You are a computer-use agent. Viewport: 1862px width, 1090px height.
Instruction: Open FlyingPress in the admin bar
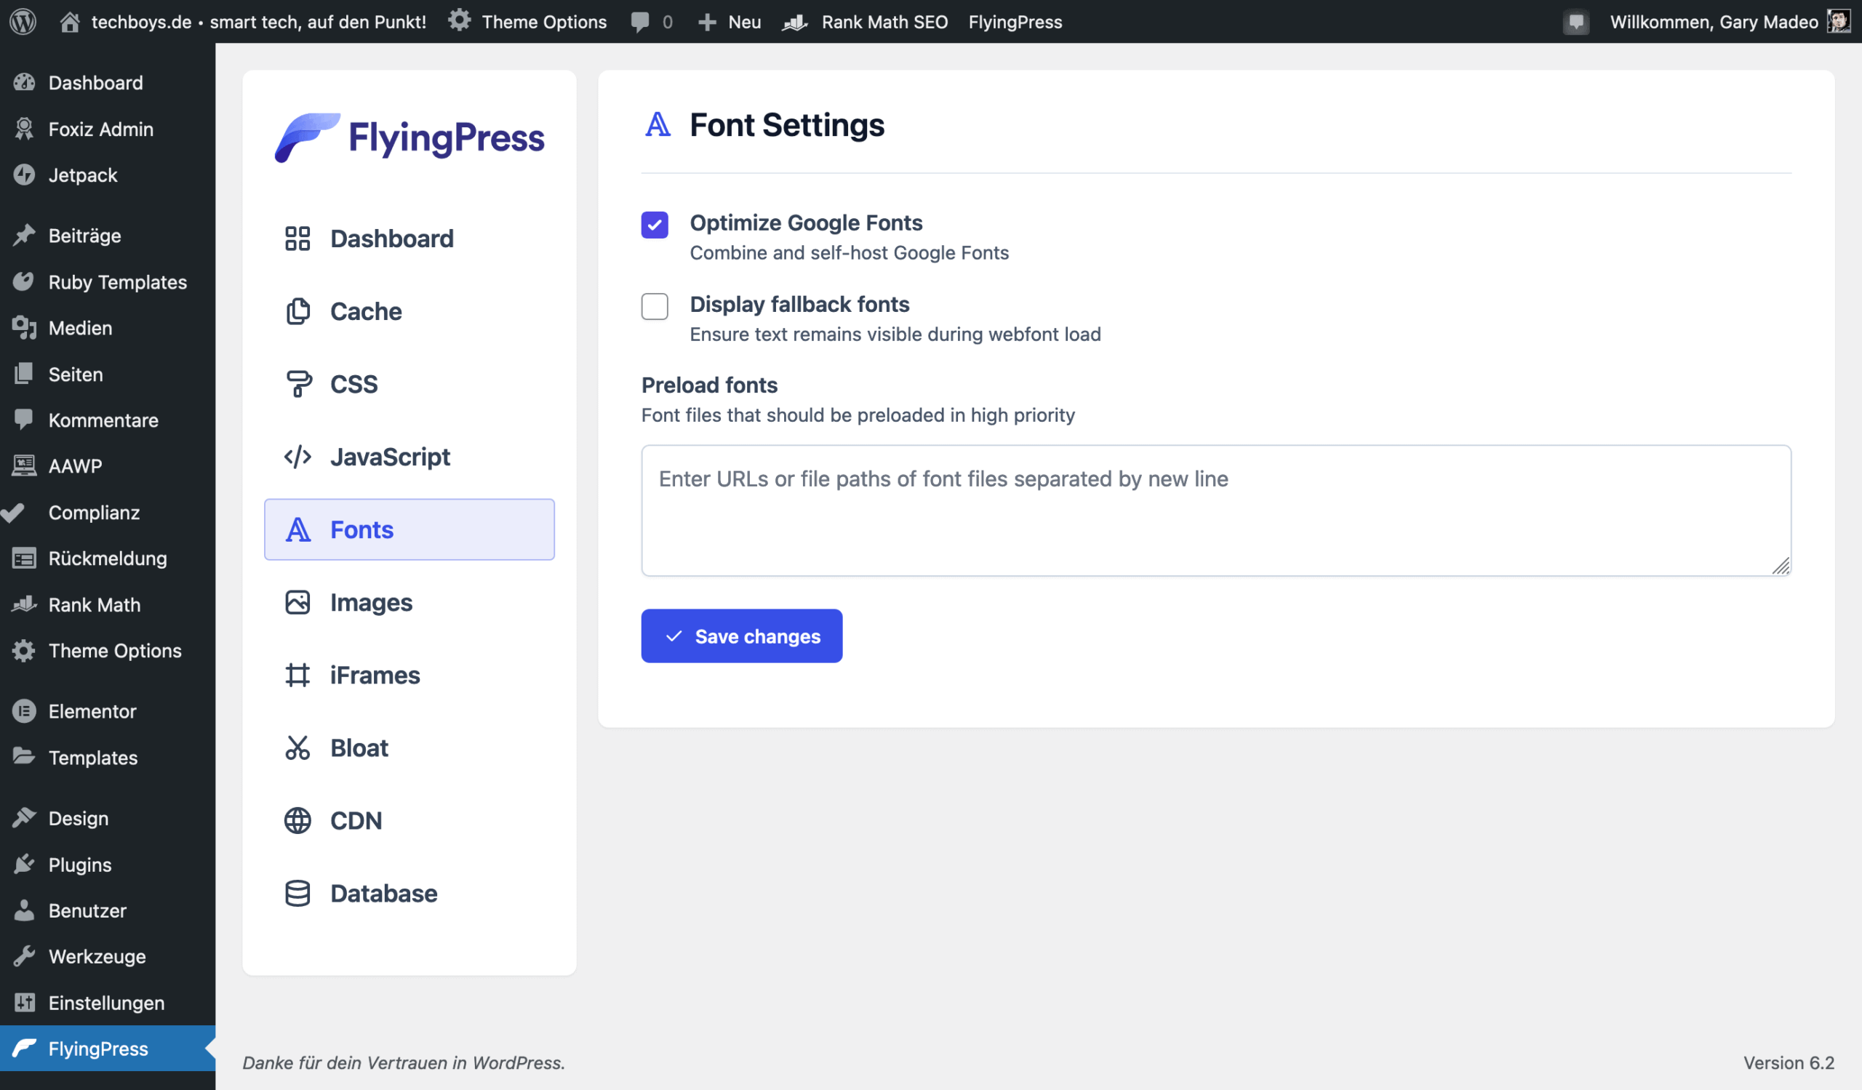[x=1015, y=22]
